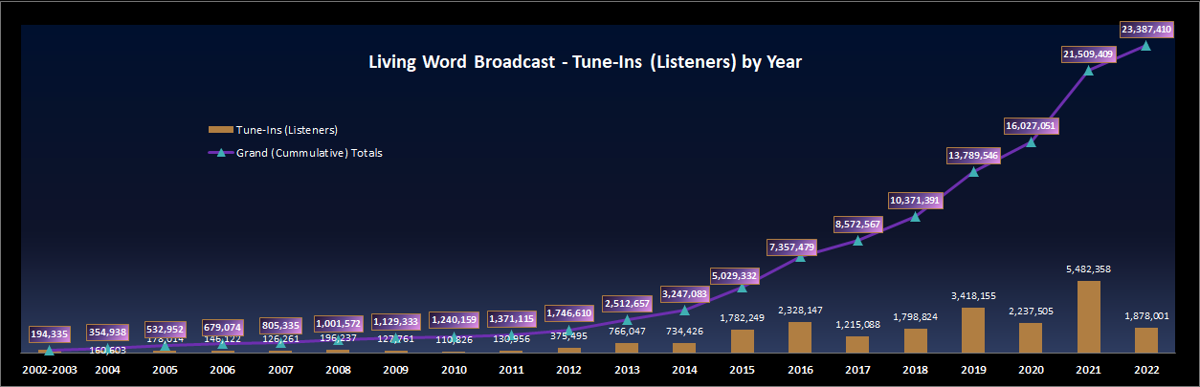Select the cumulative data label 8,572,567
Screen dimensions: 1200x387
click(x=858, y=225)
